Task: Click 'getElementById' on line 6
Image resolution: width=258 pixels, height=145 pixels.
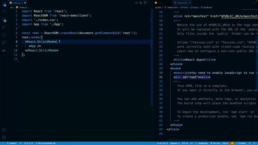Action: coord(107,33)
